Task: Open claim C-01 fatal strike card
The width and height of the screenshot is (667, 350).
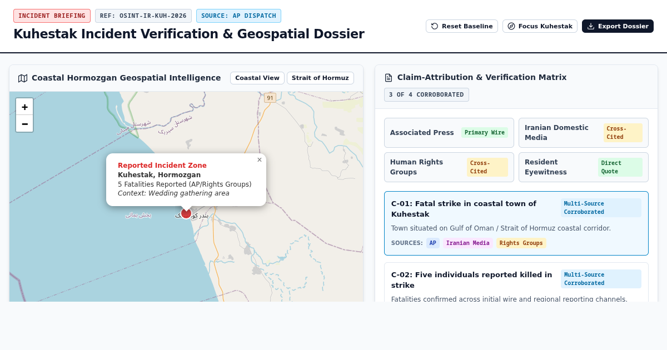Action: (x=516, y=223)
